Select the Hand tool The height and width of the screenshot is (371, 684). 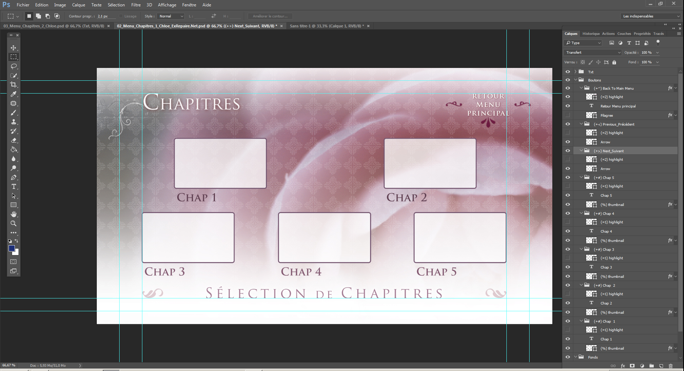click(14, 214)
